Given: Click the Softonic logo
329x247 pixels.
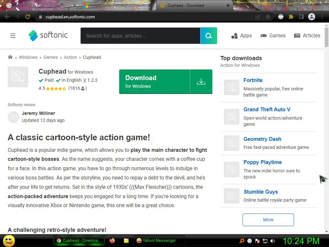Looking at the screenshot, I should [48, 35].
